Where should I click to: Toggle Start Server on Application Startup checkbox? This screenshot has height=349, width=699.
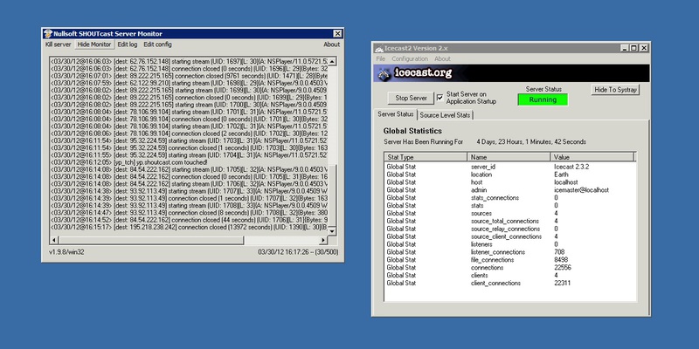pos(440,98)
